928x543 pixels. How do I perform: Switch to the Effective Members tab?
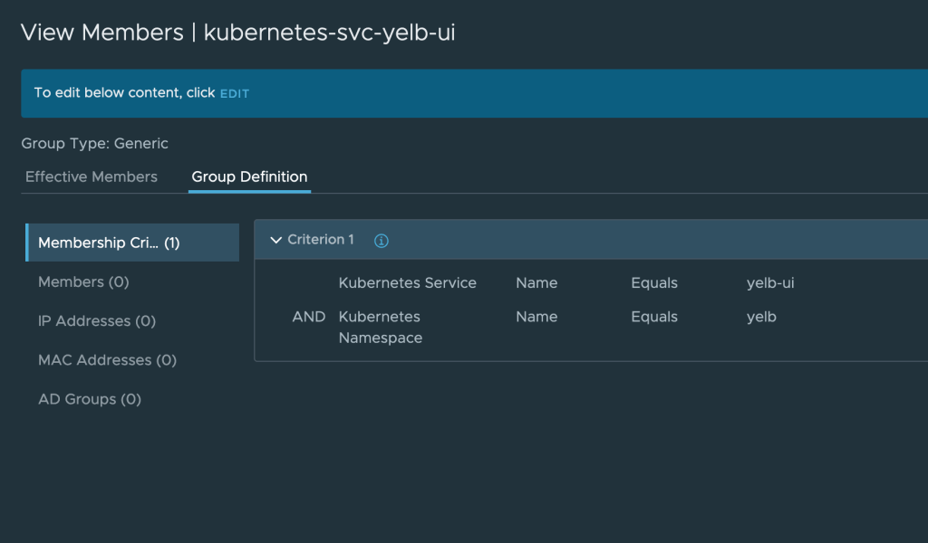pos(91,176)
